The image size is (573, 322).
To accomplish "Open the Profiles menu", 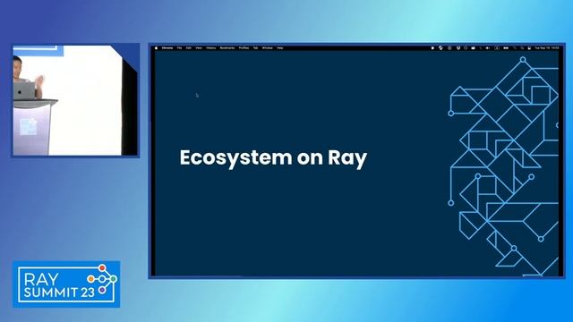I will coord(244,47).
